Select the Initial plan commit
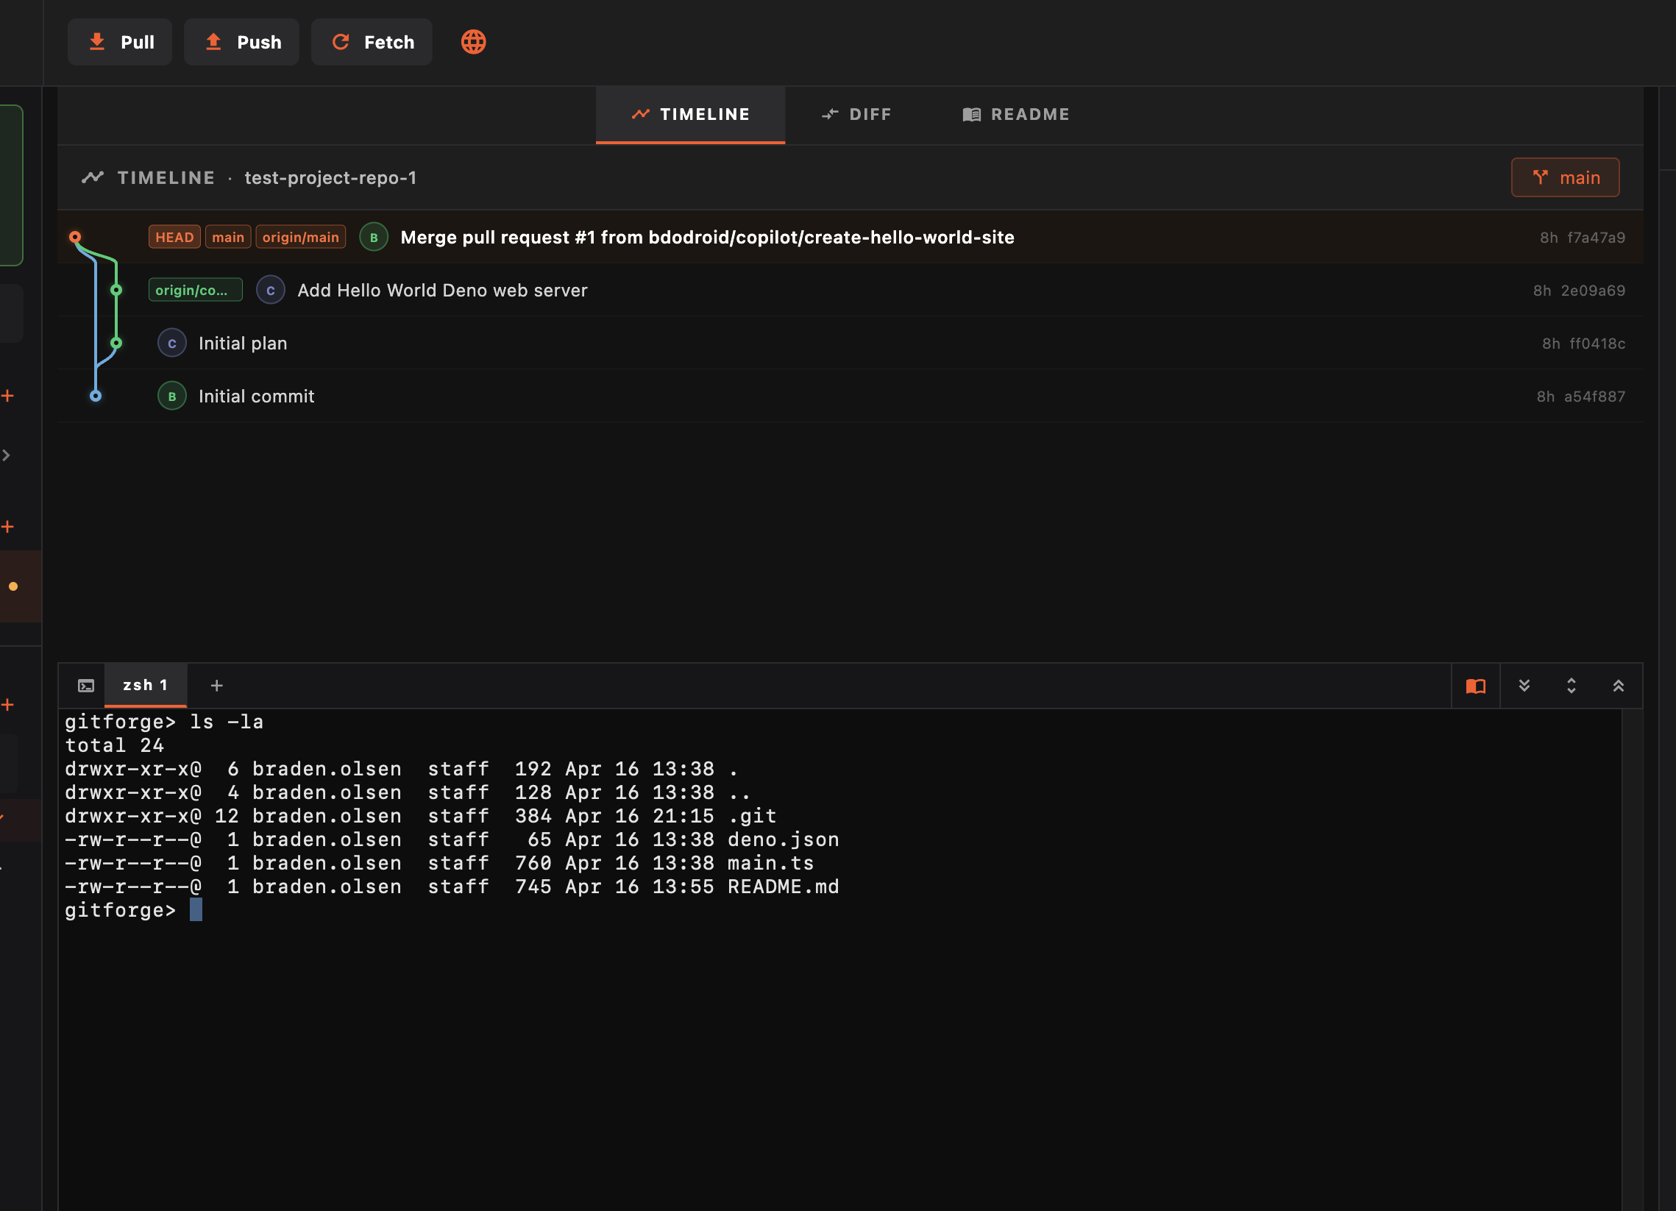 (x=851, y=344)
